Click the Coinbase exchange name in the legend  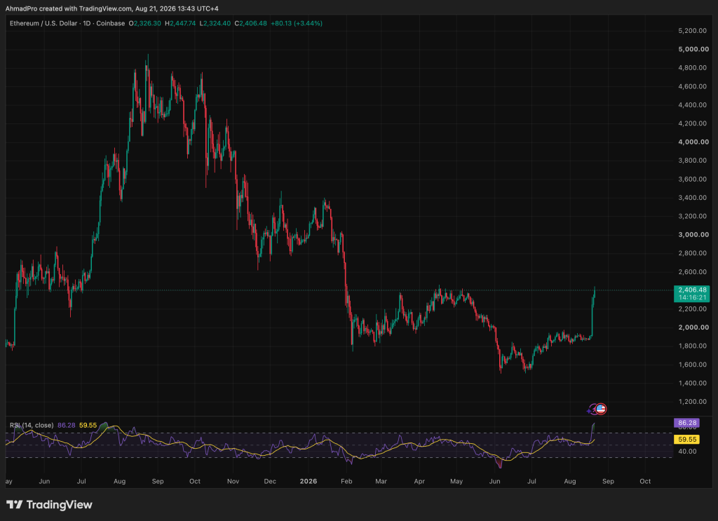click(x=110, y=23)
